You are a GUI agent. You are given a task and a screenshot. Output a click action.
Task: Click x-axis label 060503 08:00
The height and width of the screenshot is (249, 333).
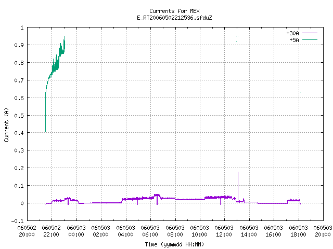(x=175, y=231)
